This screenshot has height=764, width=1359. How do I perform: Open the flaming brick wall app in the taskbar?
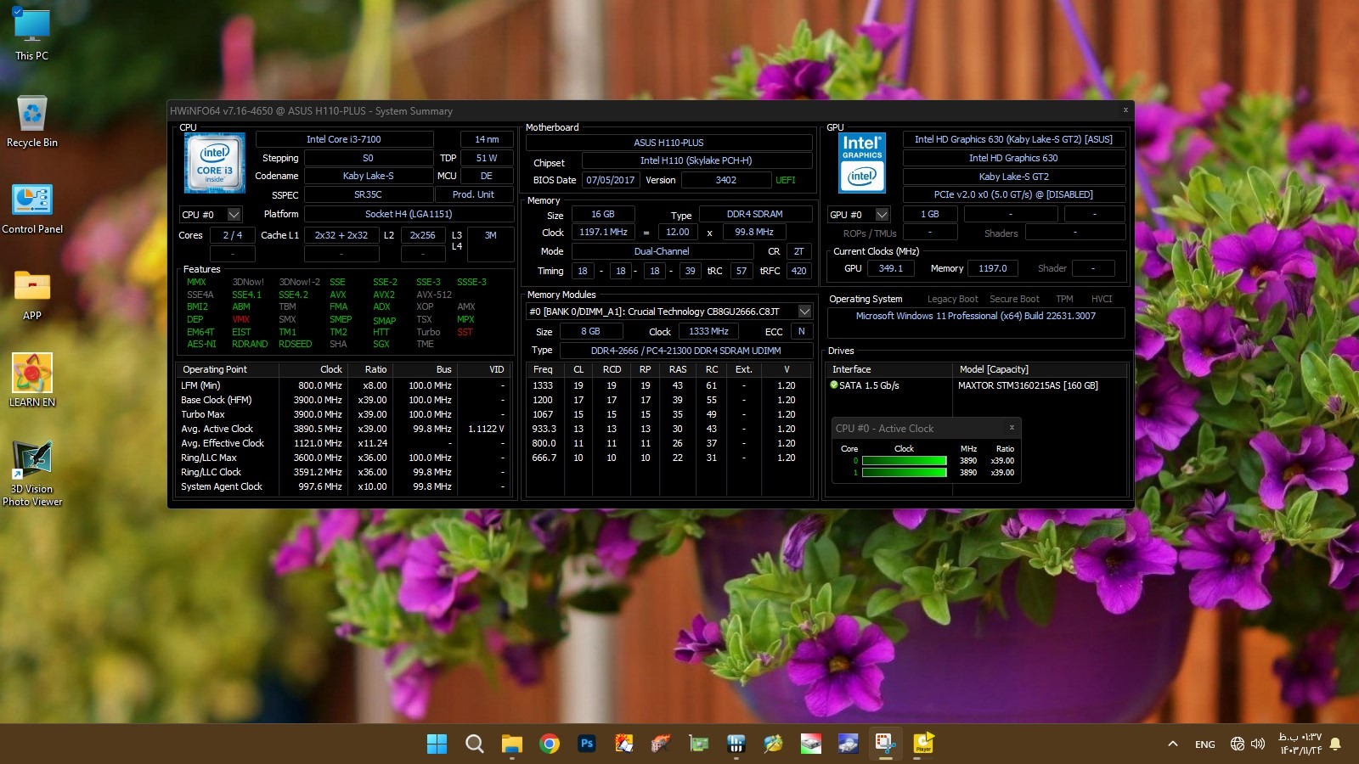[661, 744]
